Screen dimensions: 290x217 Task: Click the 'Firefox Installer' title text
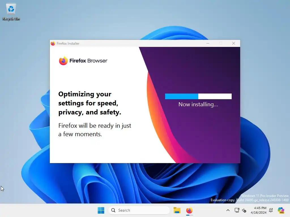click(68, 43)
